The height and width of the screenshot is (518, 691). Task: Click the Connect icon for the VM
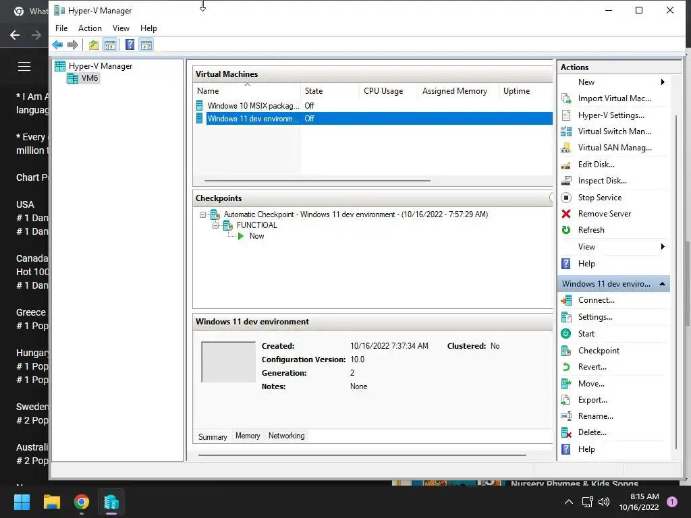[x=566, y=300]
